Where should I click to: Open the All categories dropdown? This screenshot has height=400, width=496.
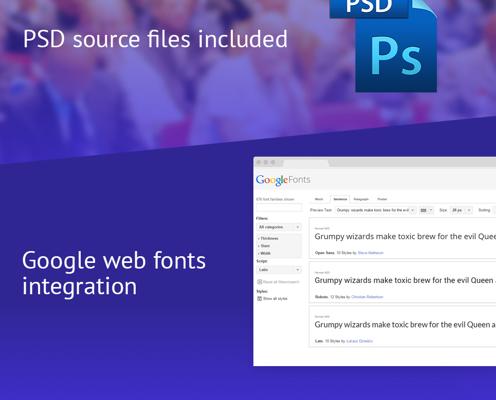coord(279,227)
